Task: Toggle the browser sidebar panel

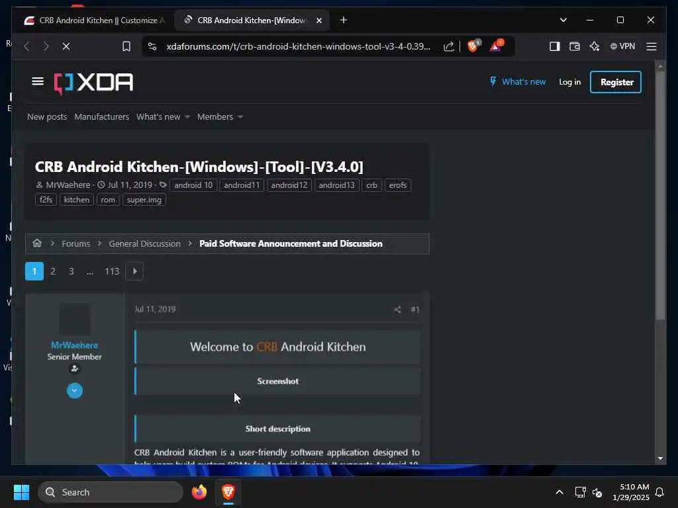Action: [554, 46]
